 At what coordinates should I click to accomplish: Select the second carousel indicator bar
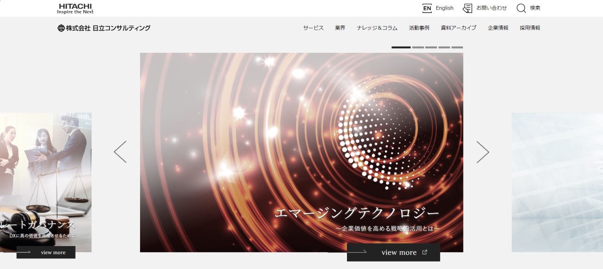[418, 47]
